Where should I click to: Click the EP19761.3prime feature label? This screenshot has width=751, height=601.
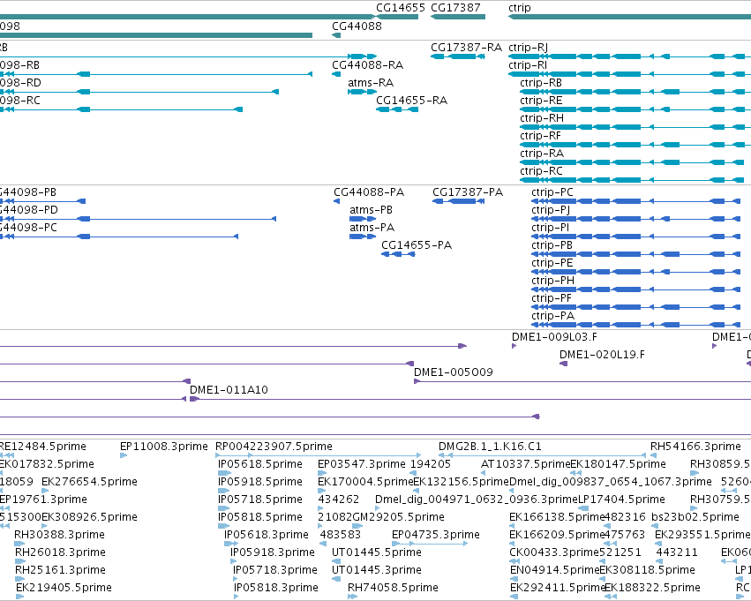click(x=43, y=500)
